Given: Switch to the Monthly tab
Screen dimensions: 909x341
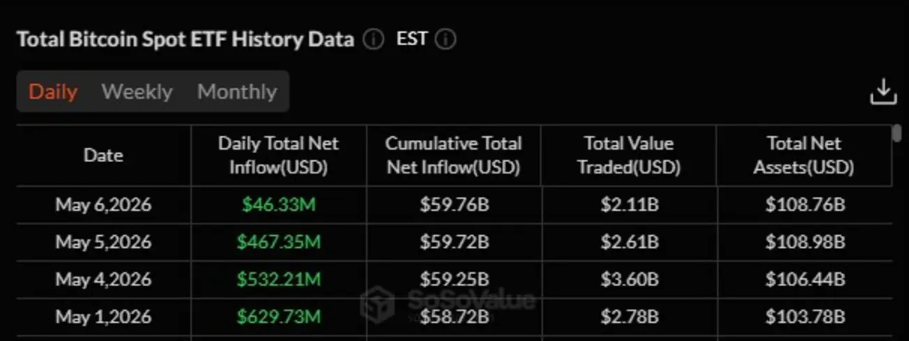Looking at the screenshot, I should coord(237,92).
